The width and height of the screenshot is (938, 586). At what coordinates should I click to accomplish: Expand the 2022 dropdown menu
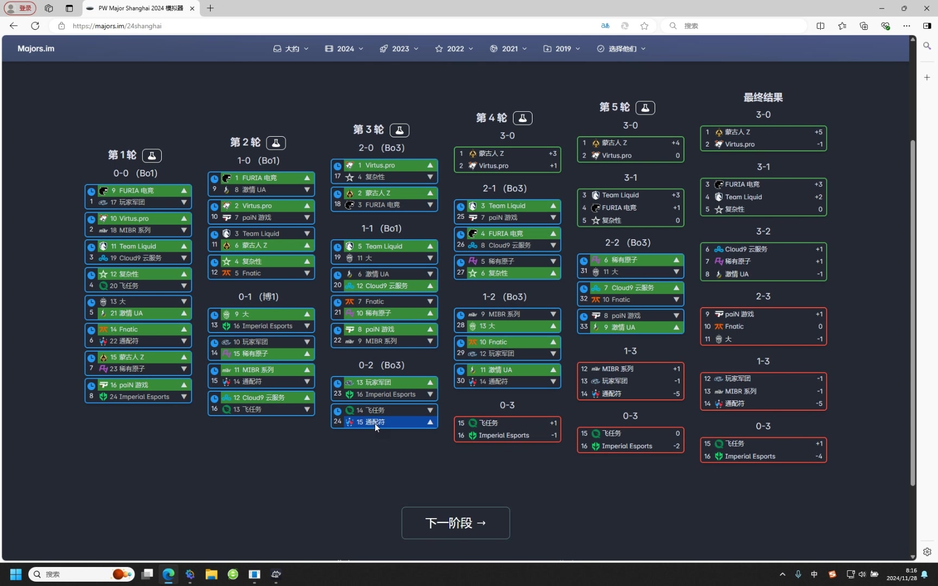(454, 49)
